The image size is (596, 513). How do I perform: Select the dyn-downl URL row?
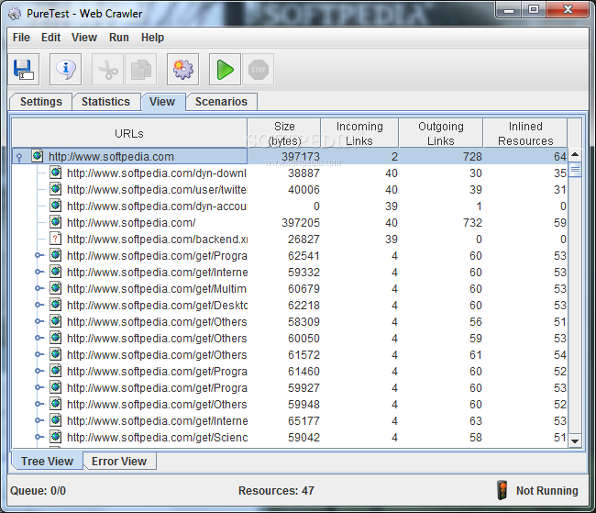pos(290,173)
